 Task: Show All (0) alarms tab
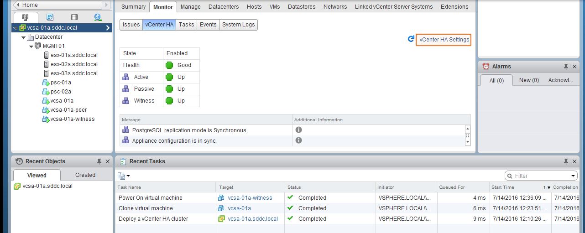496,80
